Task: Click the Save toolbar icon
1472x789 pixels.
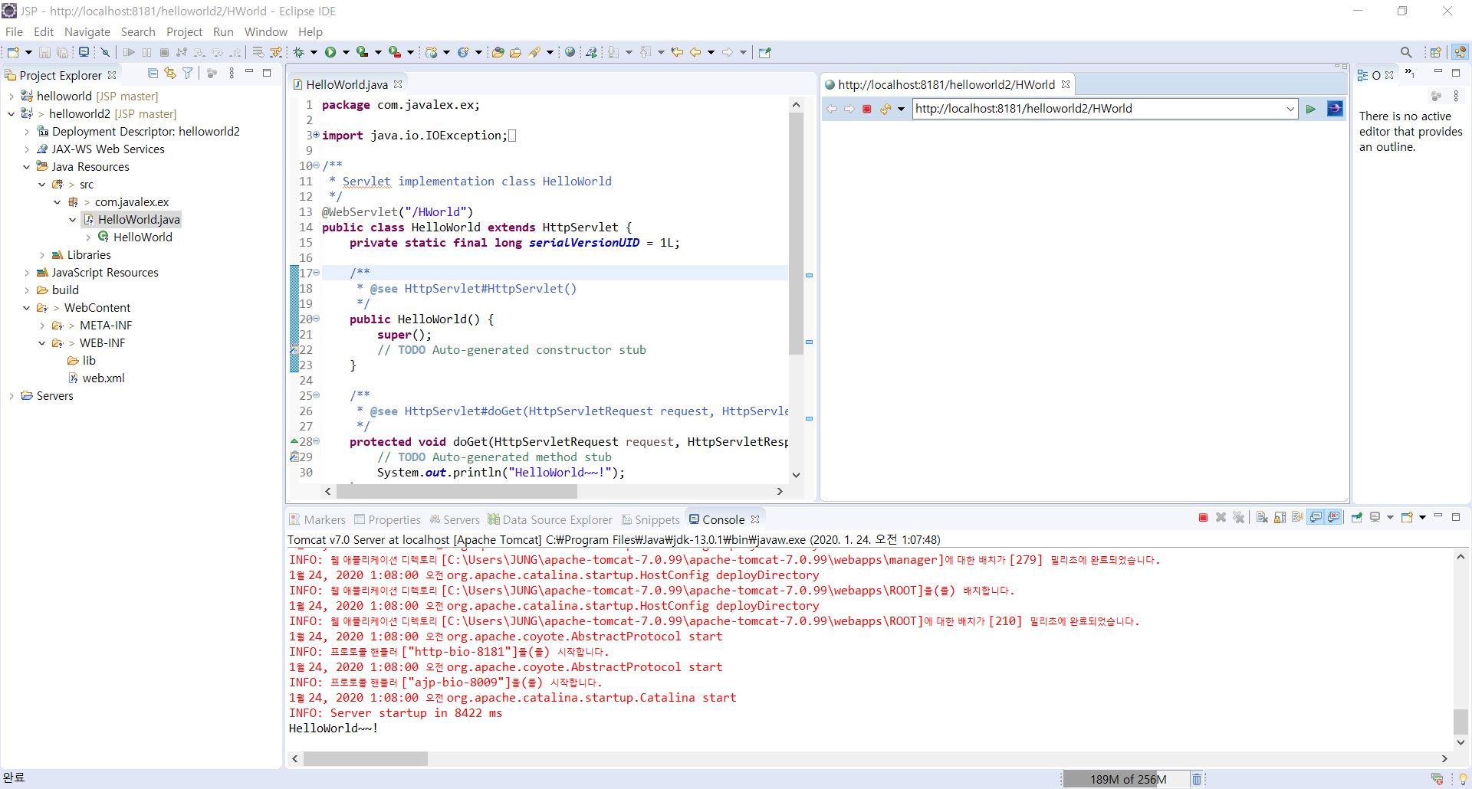Action: click(44, 52)
